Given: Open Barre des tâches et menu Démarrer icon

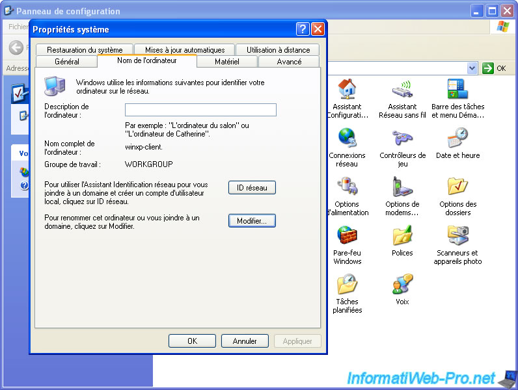Looking at the screenshot, I should [457, 89].
